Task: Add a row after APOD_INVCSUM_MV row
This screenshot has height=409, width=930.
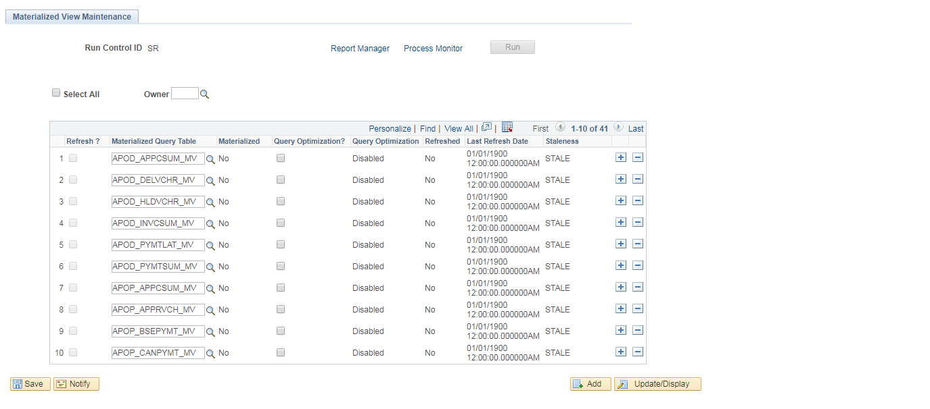Action: (621, 222)
